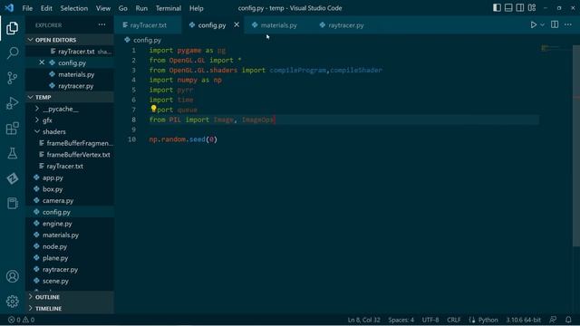The height and width of the screenshot is (326, 580).
Task: Switch to the materials.py tab
Action: coord(278,24)
